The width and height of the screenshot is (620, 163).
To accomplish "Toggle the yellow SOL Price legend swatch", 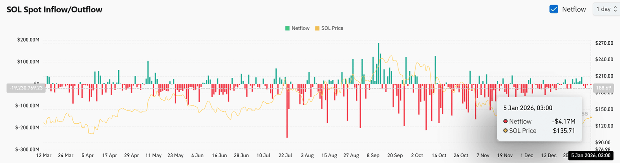I will point(317,28).
